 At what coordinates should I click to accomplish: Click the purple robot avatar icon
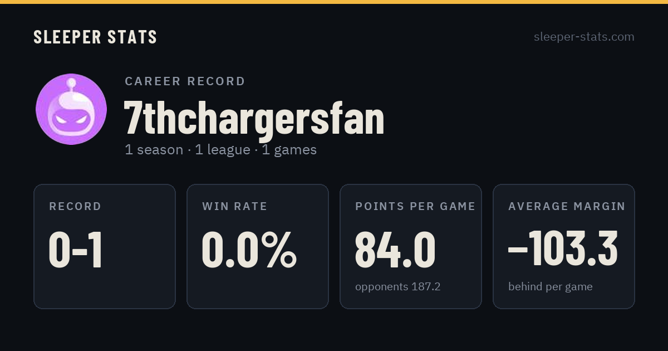[x=71, y=109]
